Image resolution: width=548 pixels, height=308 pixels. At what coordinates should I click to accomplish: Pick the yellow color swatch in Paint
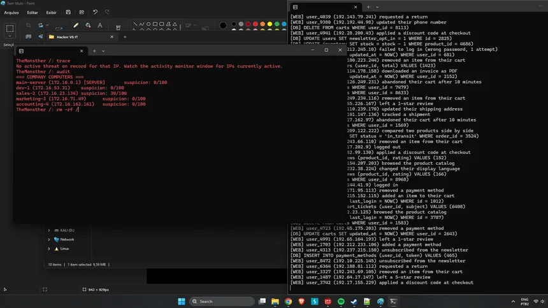point(270,24)
